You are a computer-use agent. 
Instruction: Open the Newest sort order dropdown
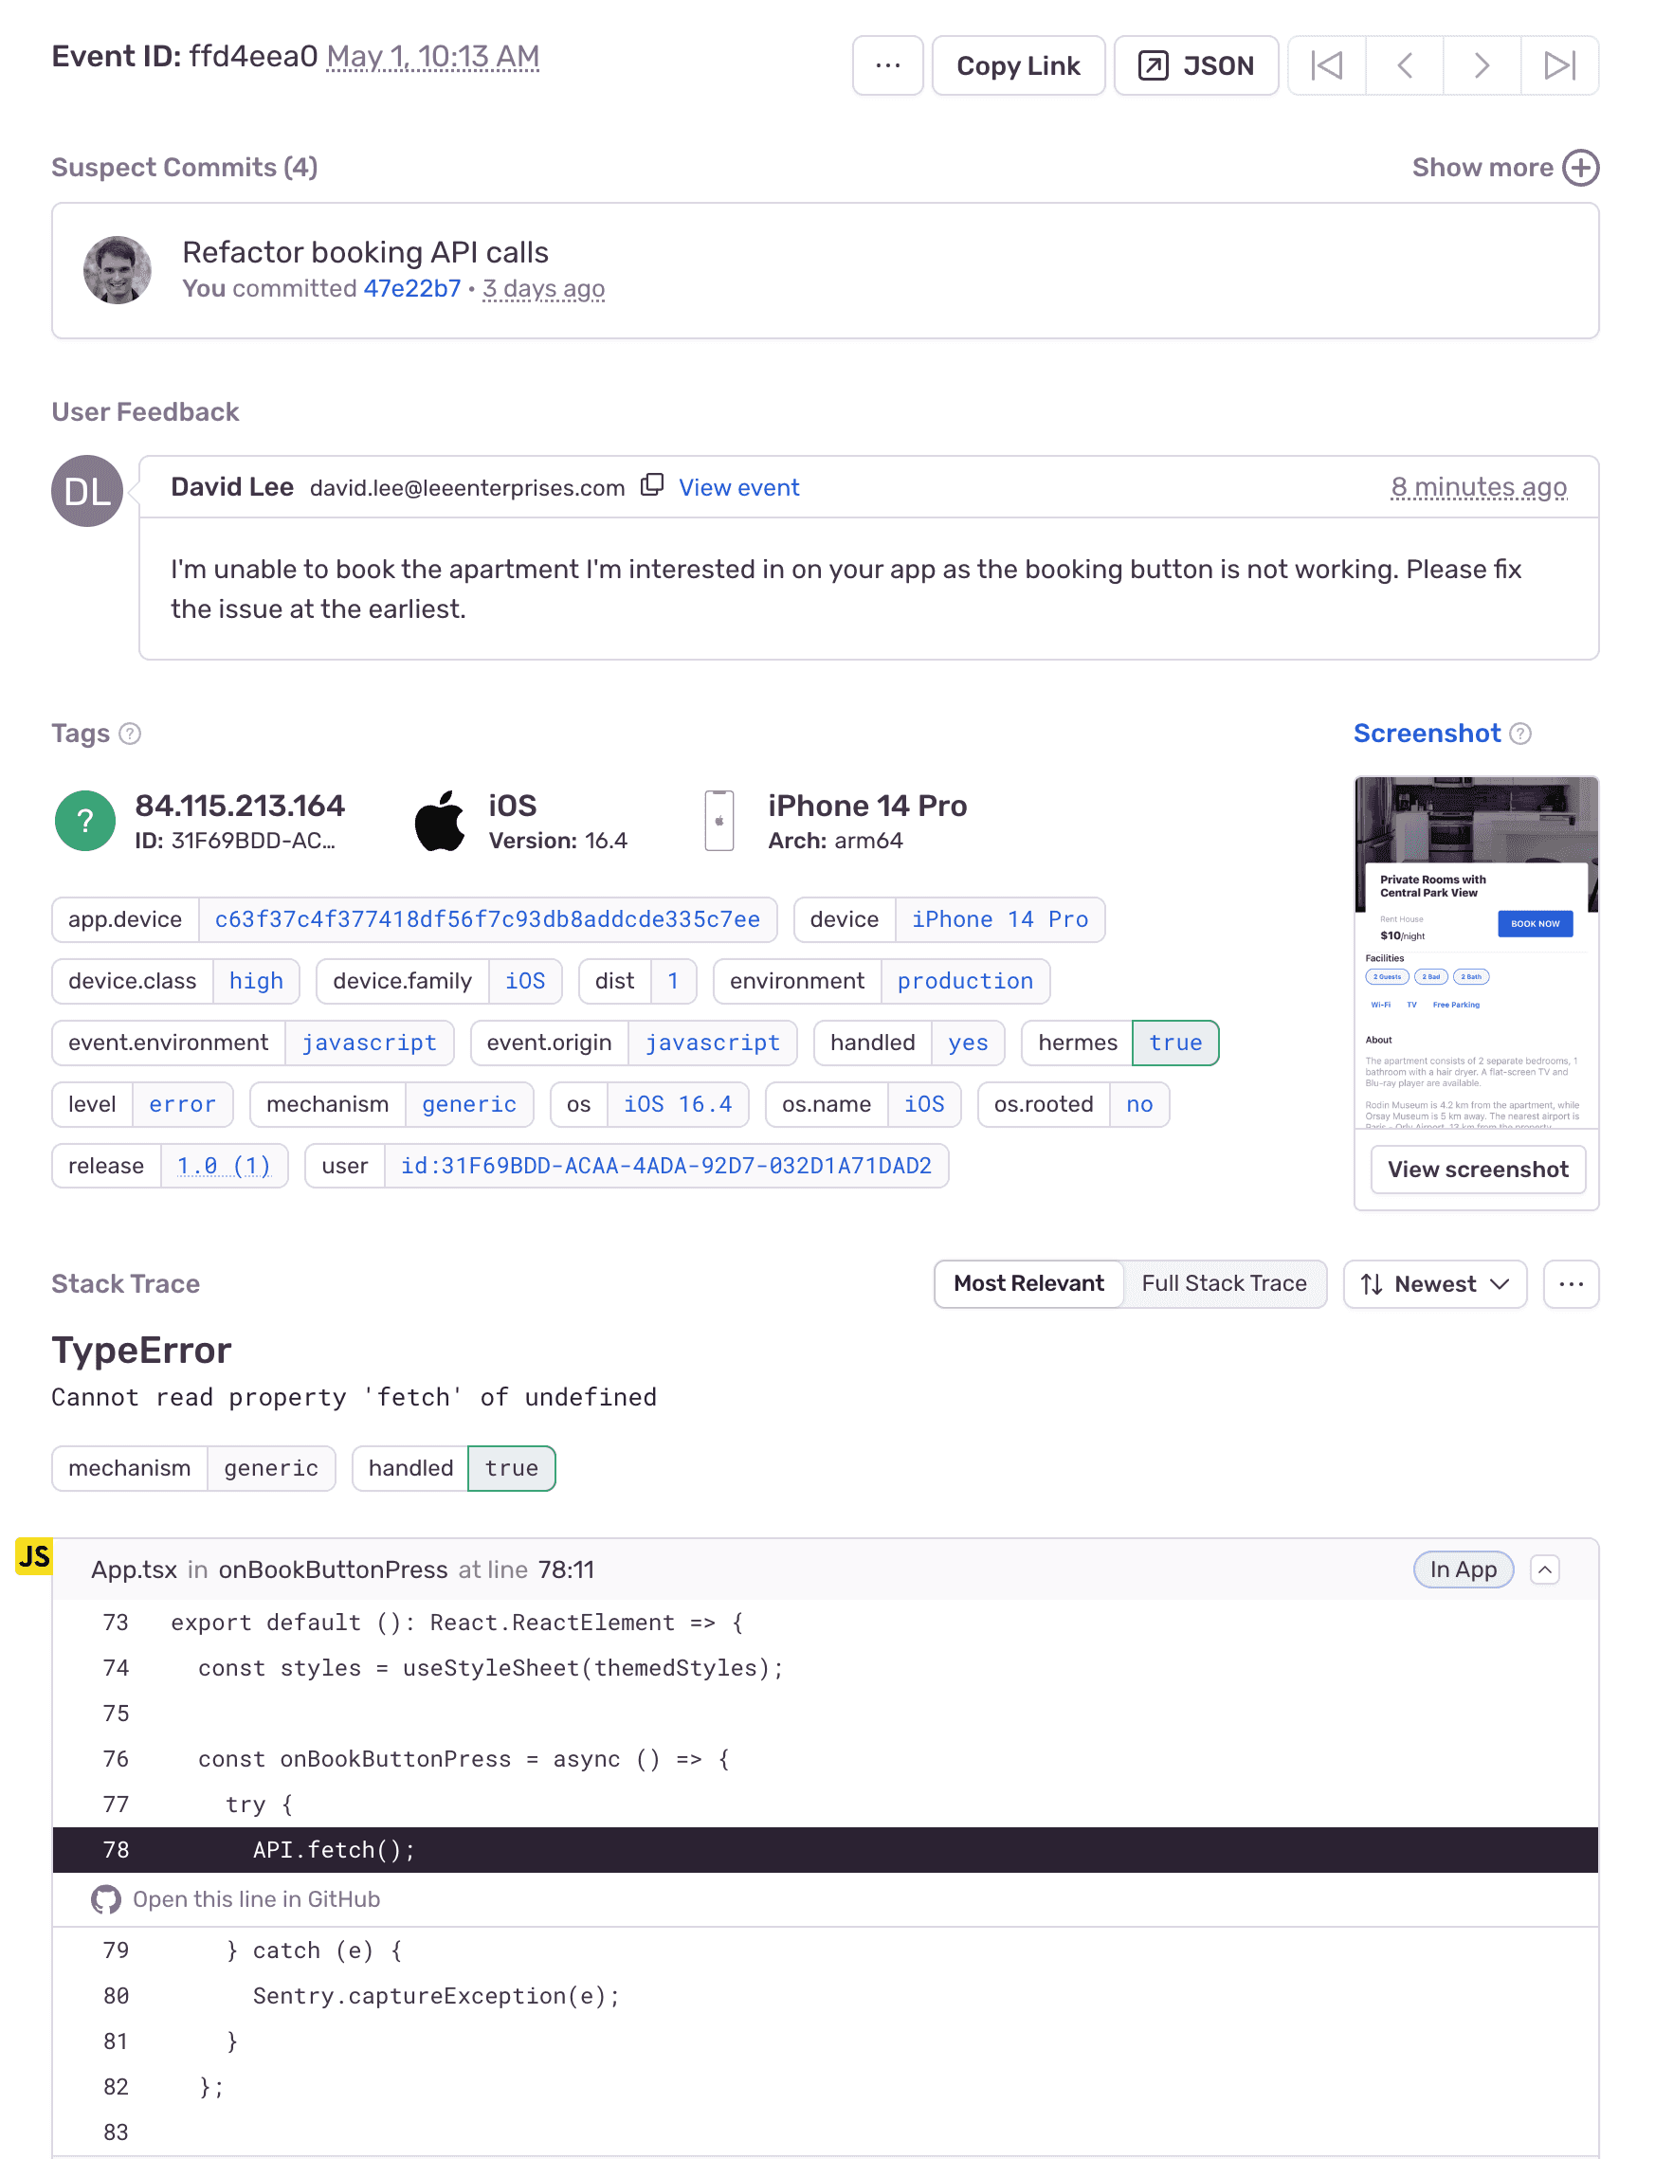[x=1435, y=1284]
